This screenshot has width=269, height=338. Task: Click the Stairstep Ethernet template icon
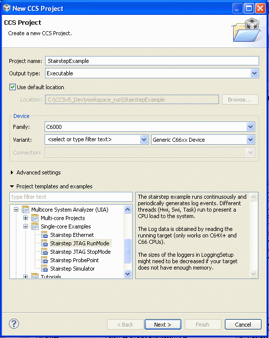point(45,235)
